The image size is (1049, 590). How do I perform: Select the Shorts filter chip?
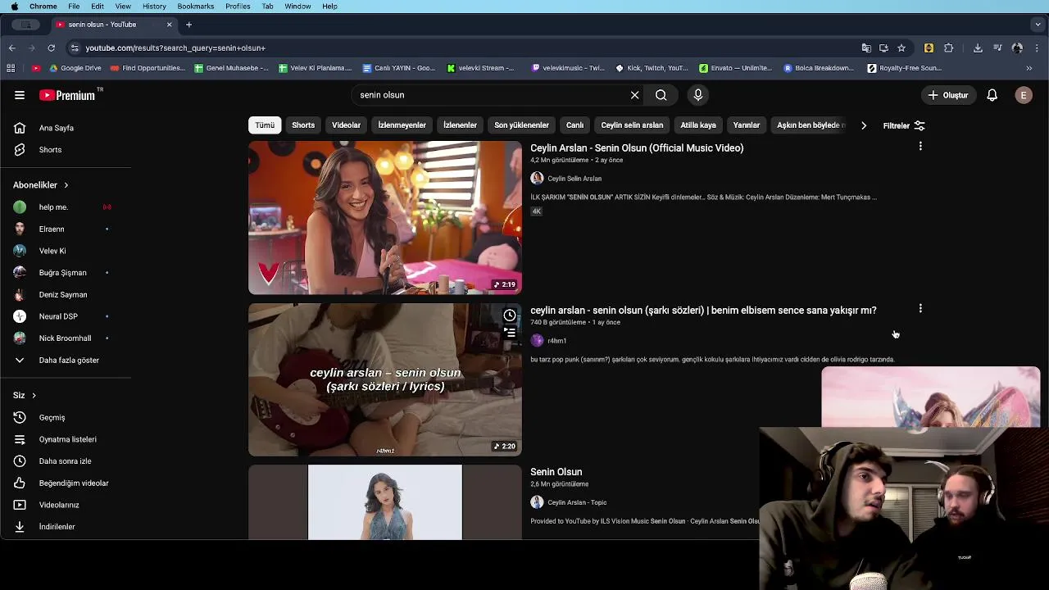303,125
